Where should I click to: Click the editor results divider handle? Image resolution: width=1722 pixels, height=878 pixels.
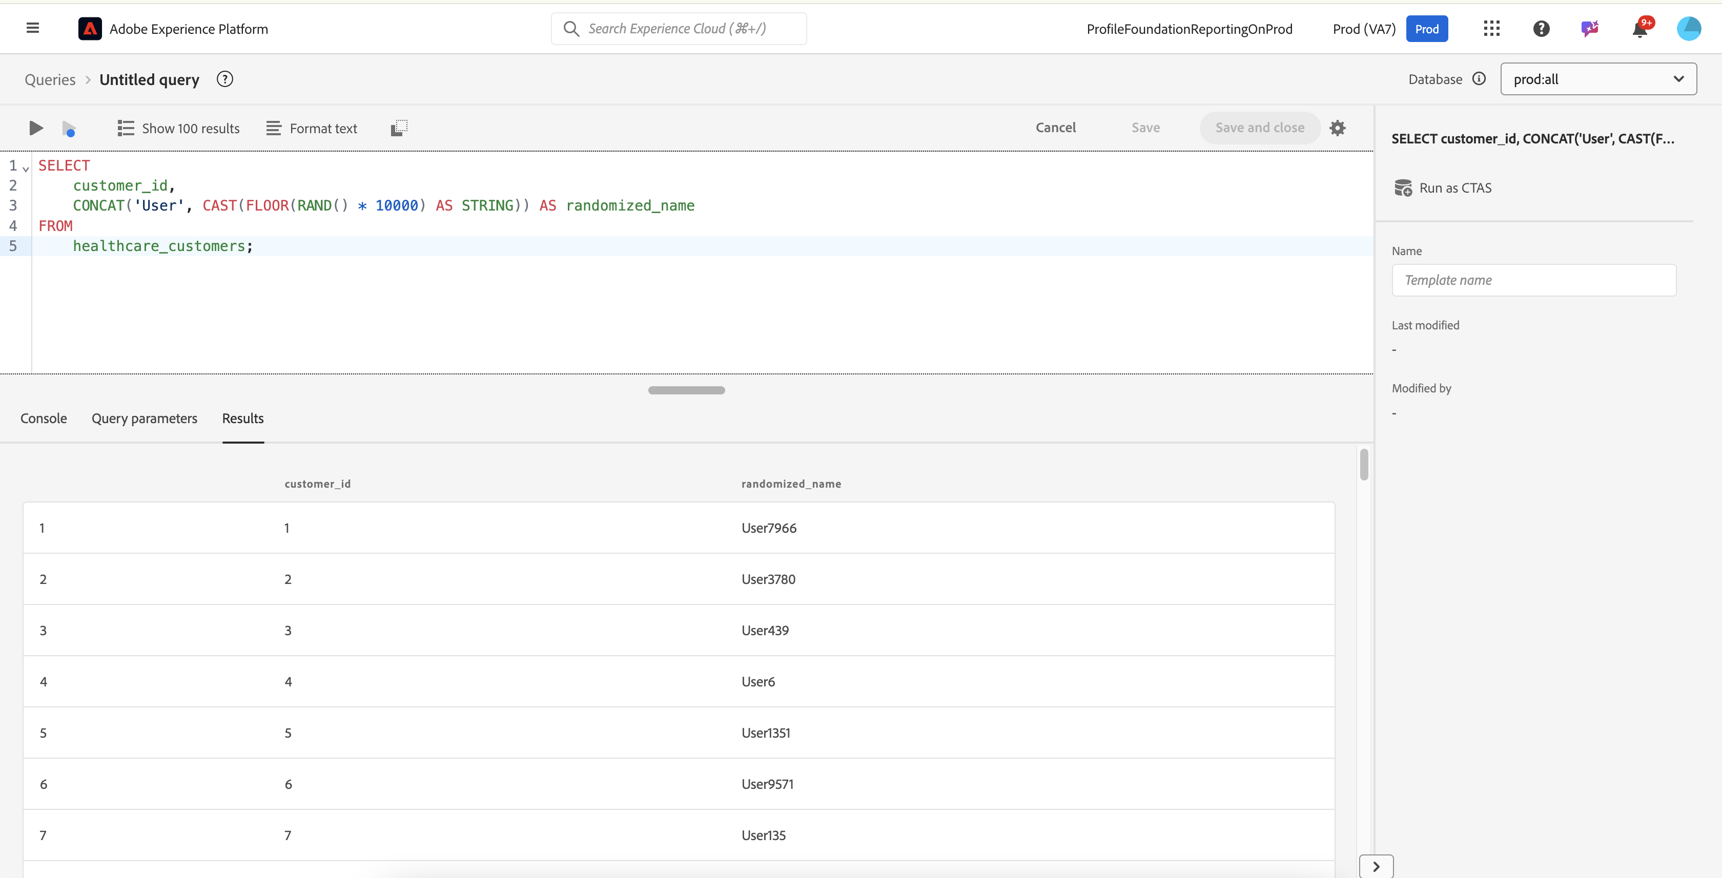coord(686,390)
